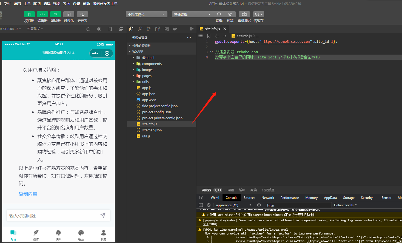Toggle the console sidebar panel icon

(x=201, y=205)
